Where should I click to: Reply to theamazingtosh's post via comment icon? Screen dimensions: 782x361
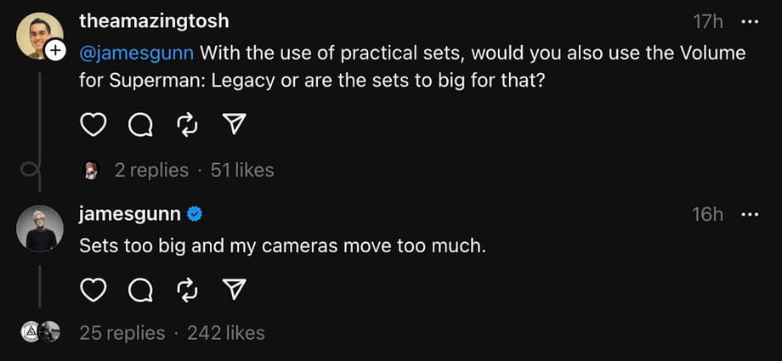(x=139, y=126)
